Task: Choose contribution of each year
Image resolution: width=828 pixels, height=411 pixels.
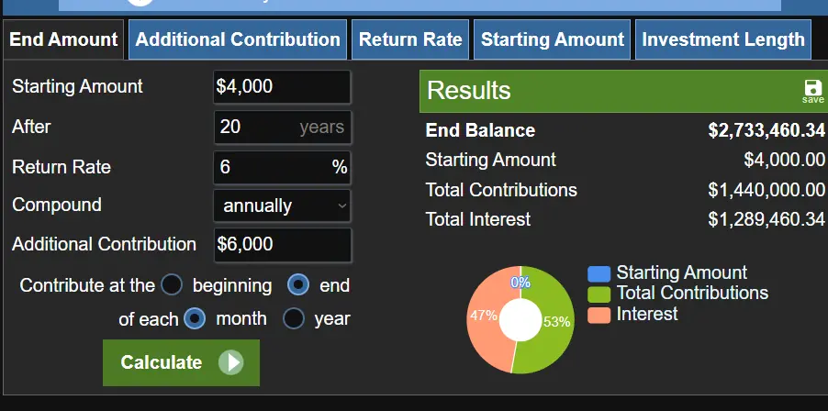Action: click(x=294, y=318)
